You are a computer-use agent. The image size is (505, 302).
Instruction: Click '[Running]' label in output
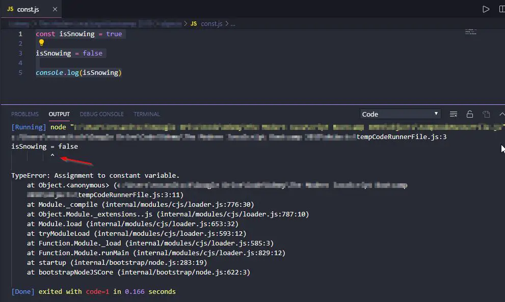pos(29,127)
